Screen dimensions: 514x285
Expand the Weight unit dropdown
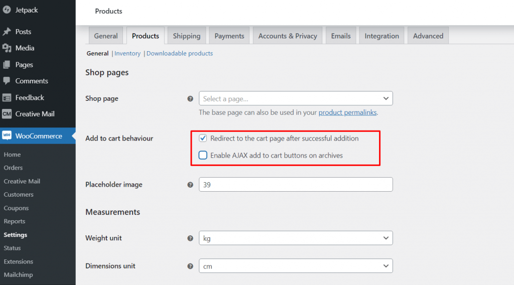point(296,238)
